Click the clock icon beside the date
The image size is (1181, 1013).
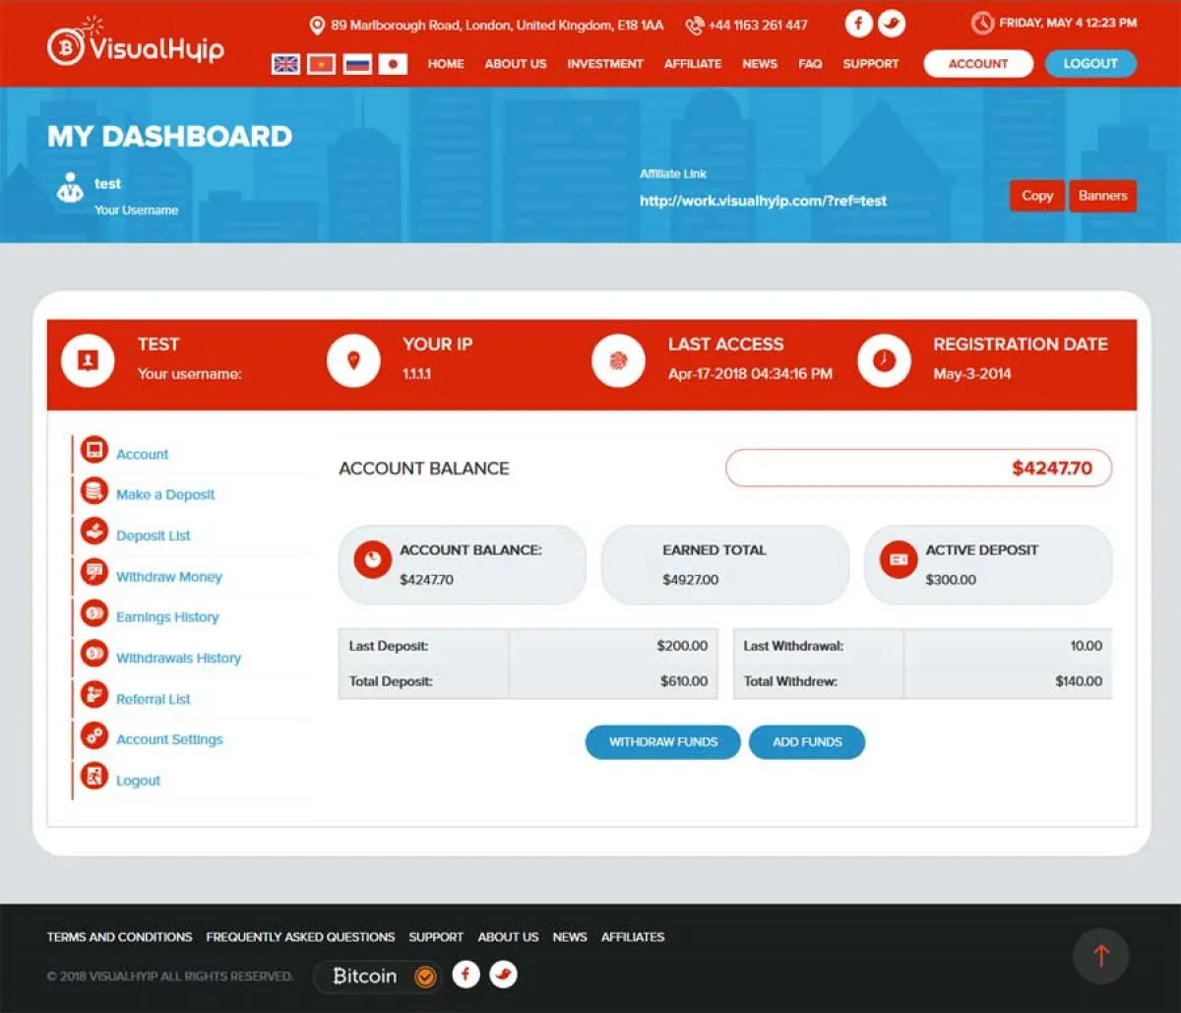982,23
